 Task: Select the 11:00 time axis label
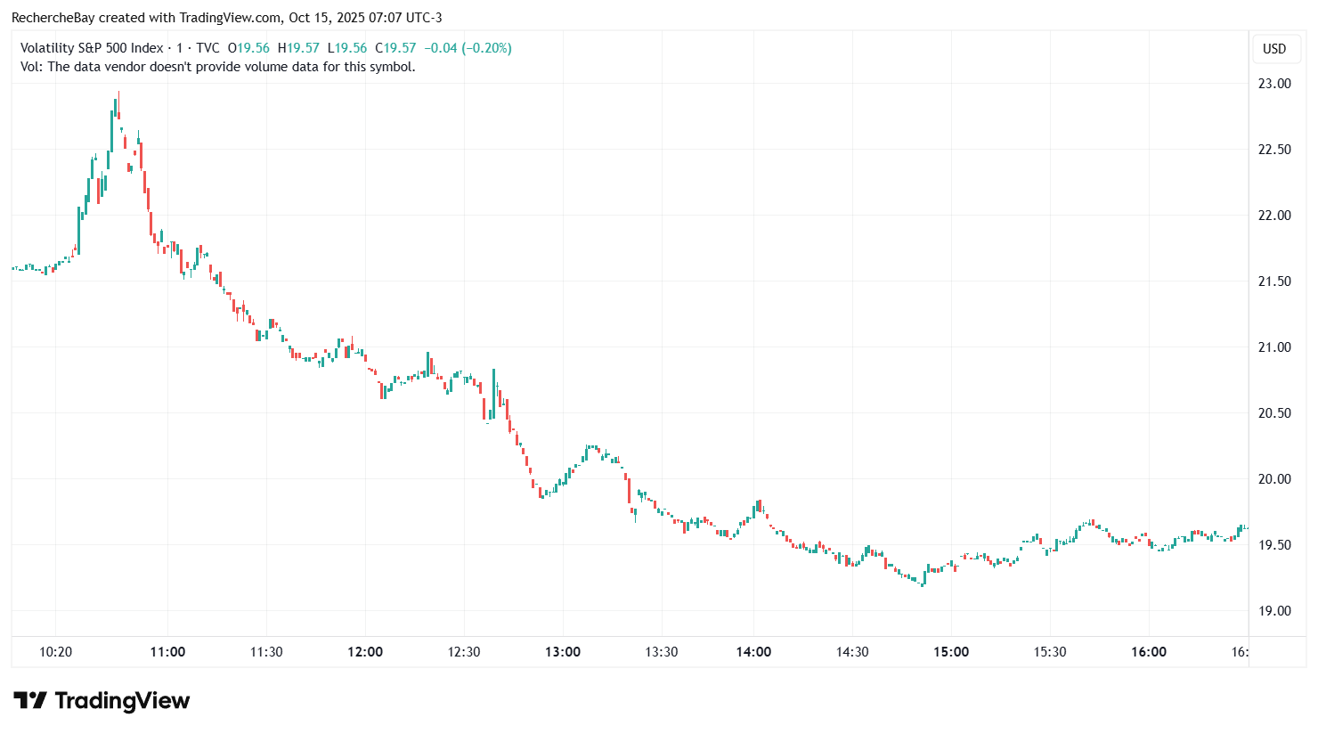(x=167, y=652)
